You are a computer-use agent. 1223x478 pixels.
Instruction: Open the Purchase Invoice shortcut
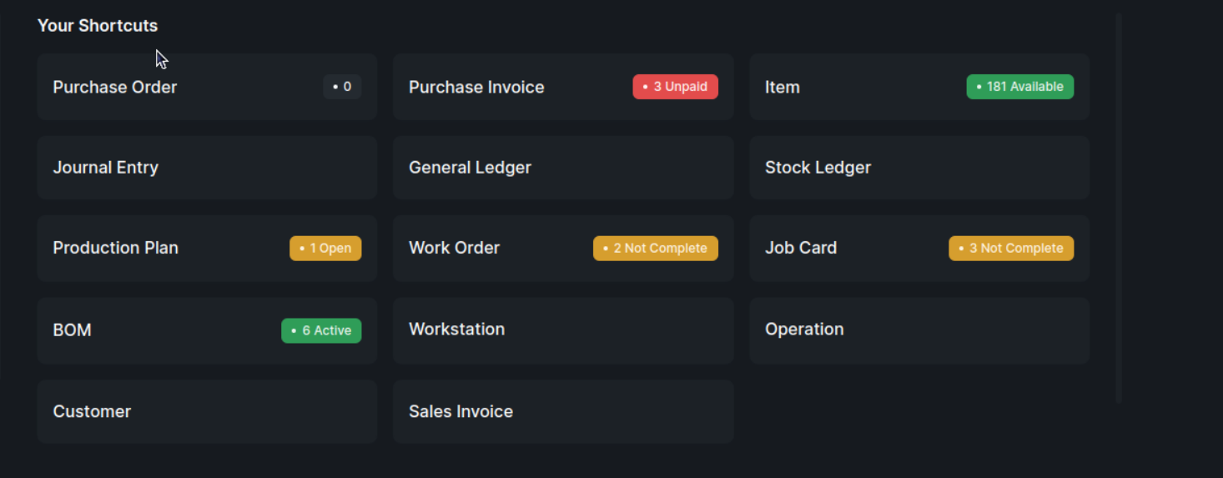(563, 87)
